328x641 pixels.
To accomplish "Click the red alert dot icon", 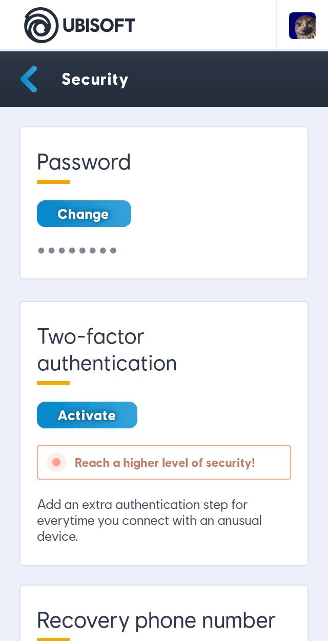I will tap(56, 463).
